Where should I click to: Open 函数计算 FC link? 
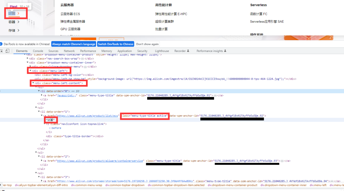click(259, 14)
